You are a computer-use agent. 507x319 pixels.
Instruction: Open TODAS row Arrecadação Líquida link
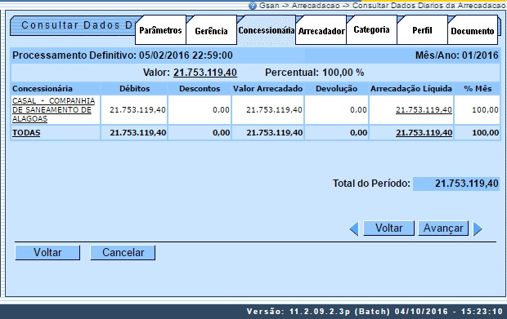point(424,133)
